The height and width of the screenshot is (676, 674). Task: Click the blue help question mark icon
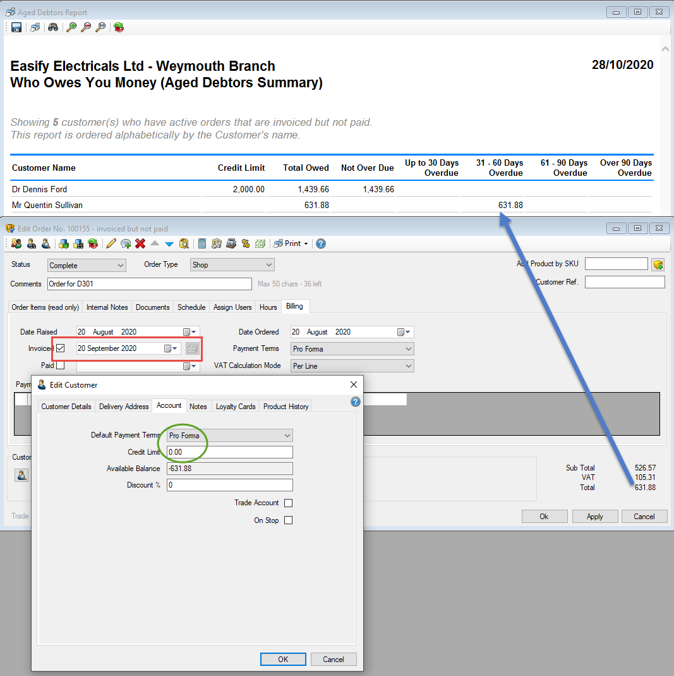(x=321, y=243)
